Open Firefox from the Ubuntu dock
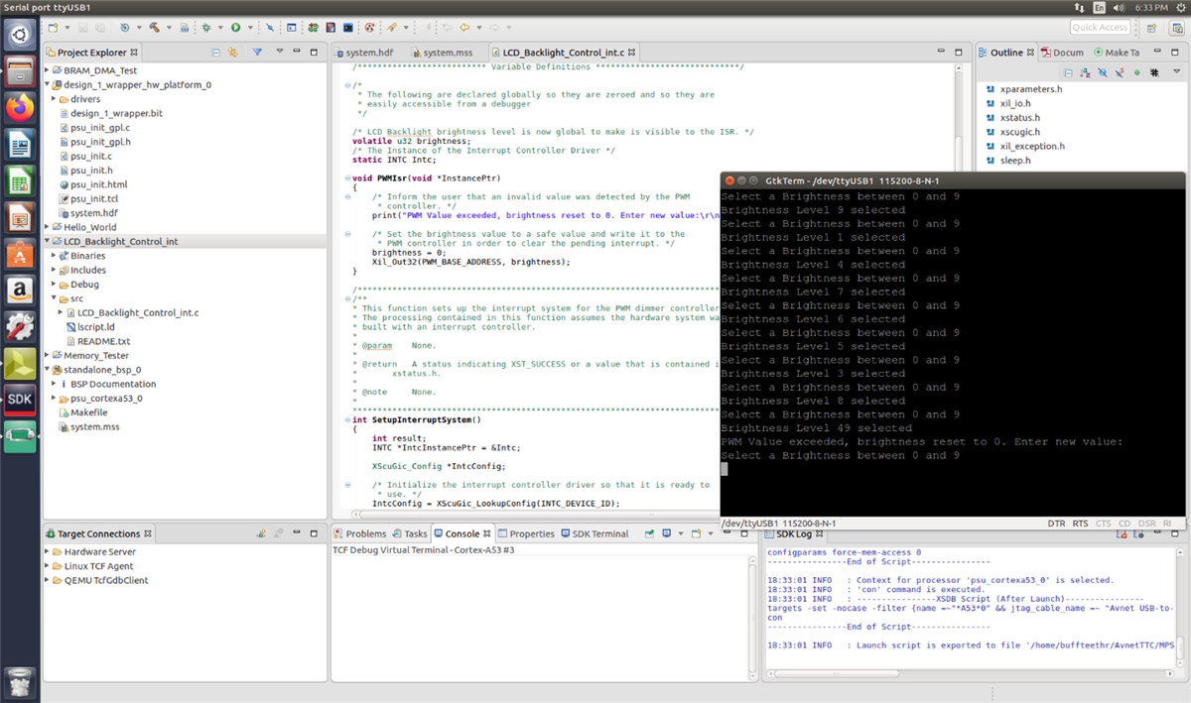 pos(20,108)
